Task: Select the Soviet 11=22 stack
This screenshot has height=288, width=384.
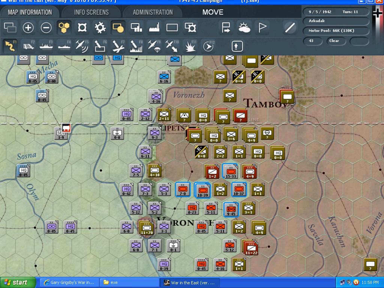Action: coord(251,247)
